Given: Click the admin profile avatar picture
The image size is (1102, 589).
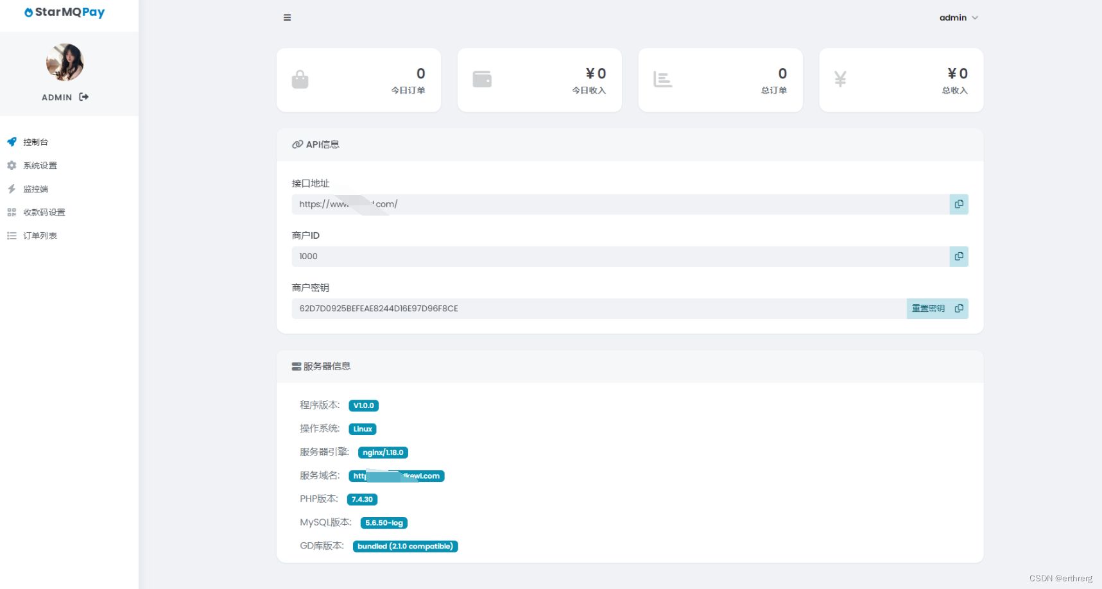Looking at the screenshot, I should pos(64,62).
